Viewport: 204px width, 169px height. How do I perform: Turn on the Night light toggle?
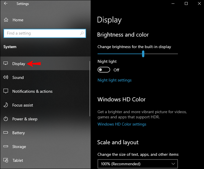point(104,70)
